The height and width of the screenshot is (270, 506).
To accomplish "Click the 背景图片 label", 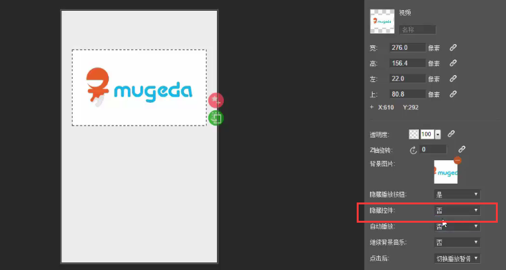I will tap(383, 164).
